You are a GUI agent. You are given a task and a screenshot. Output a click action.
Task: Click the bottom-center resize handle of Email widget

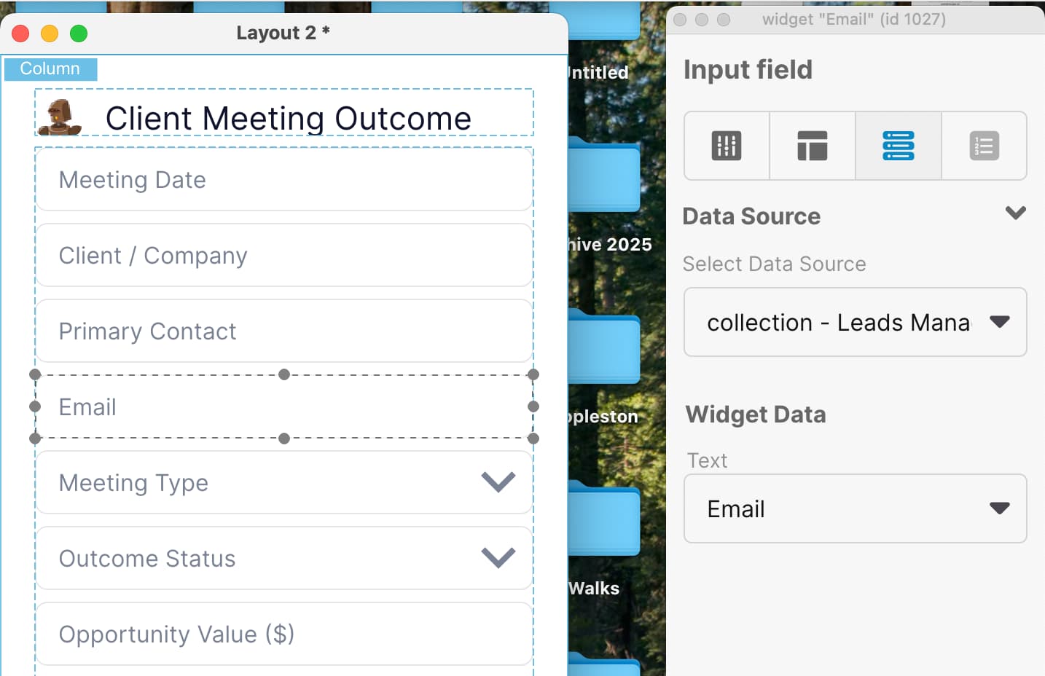(x=284, y=439)
